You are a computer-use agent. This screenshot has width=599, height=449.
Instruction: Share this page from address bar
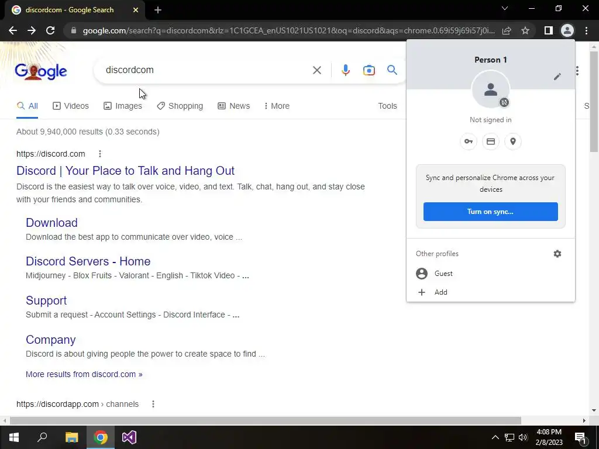(507, 30)
